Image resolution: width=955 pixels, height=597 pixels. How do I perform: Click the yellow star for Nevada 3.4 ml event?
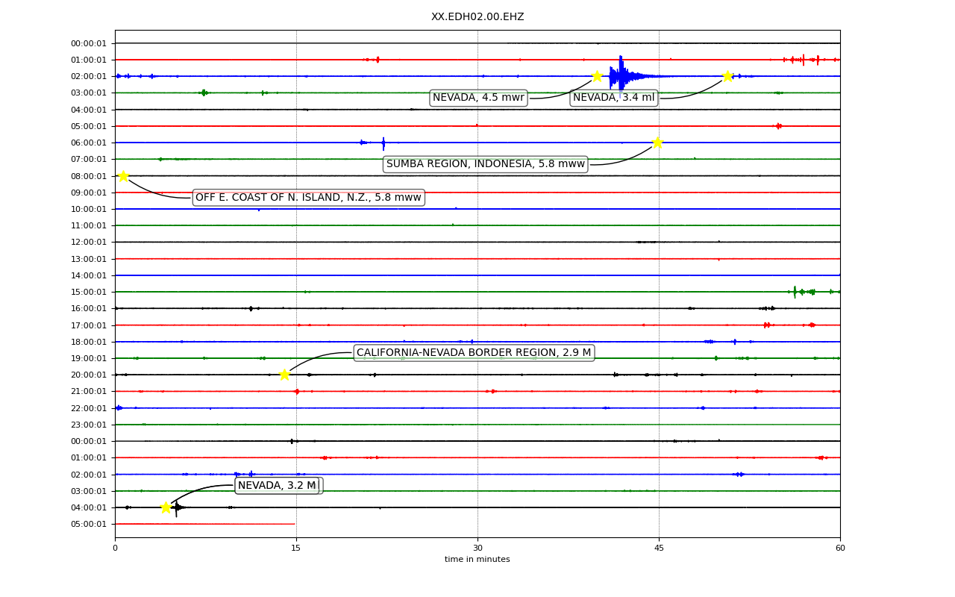[727, 76]
